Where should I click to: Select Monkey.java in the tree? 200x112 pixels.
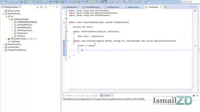[21, 33]
